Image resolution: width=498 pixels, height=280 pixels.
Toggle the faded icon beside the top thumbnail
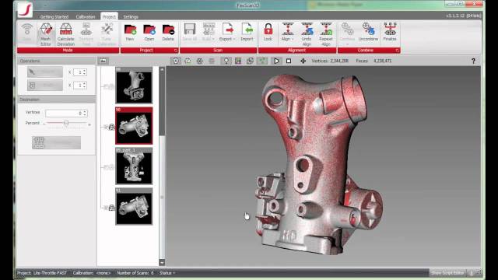coord(110,86)
